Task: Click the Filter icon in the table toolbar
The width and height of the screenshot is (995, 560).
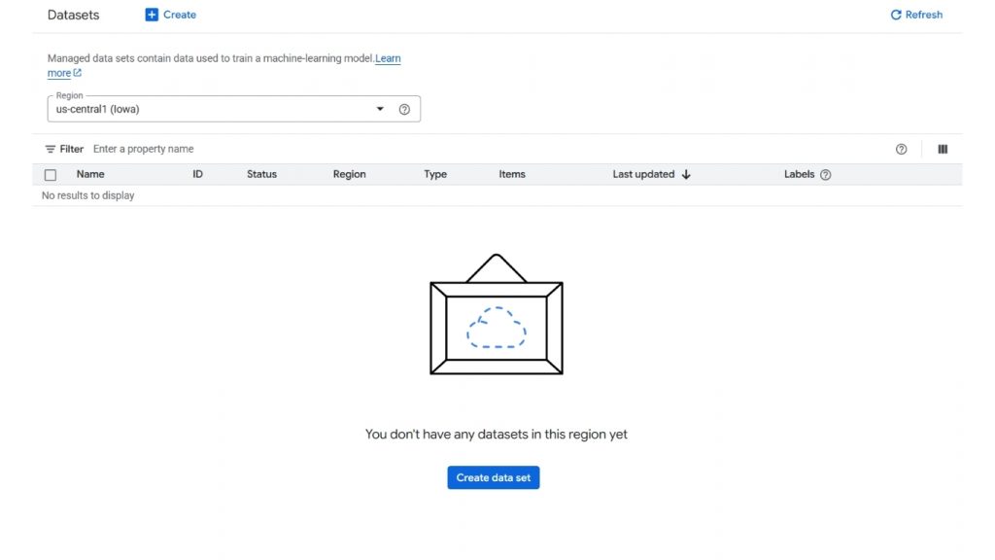Action: [49, 149]
